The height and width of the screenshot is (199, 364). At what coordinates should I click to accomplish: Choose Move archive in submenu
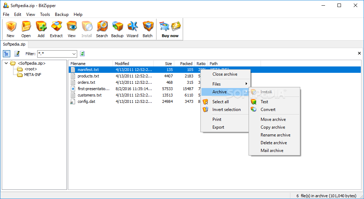coord(274,119)
